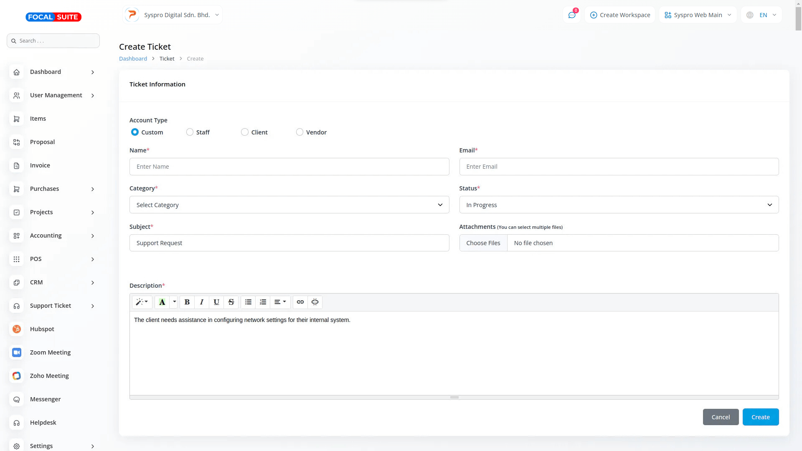Open the Helpdesk sidebar item
This screenshot has width=802, height=451.
click(43, 423)
